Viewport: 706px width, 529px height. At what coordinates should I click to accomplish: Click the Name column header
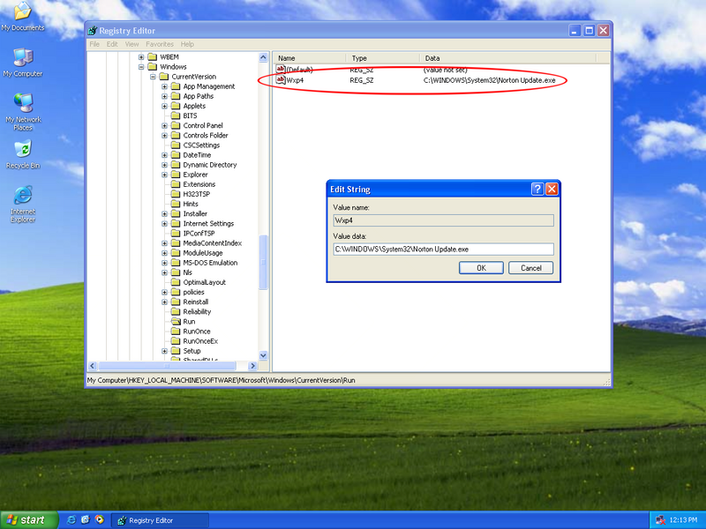click(x=310, y=58)
